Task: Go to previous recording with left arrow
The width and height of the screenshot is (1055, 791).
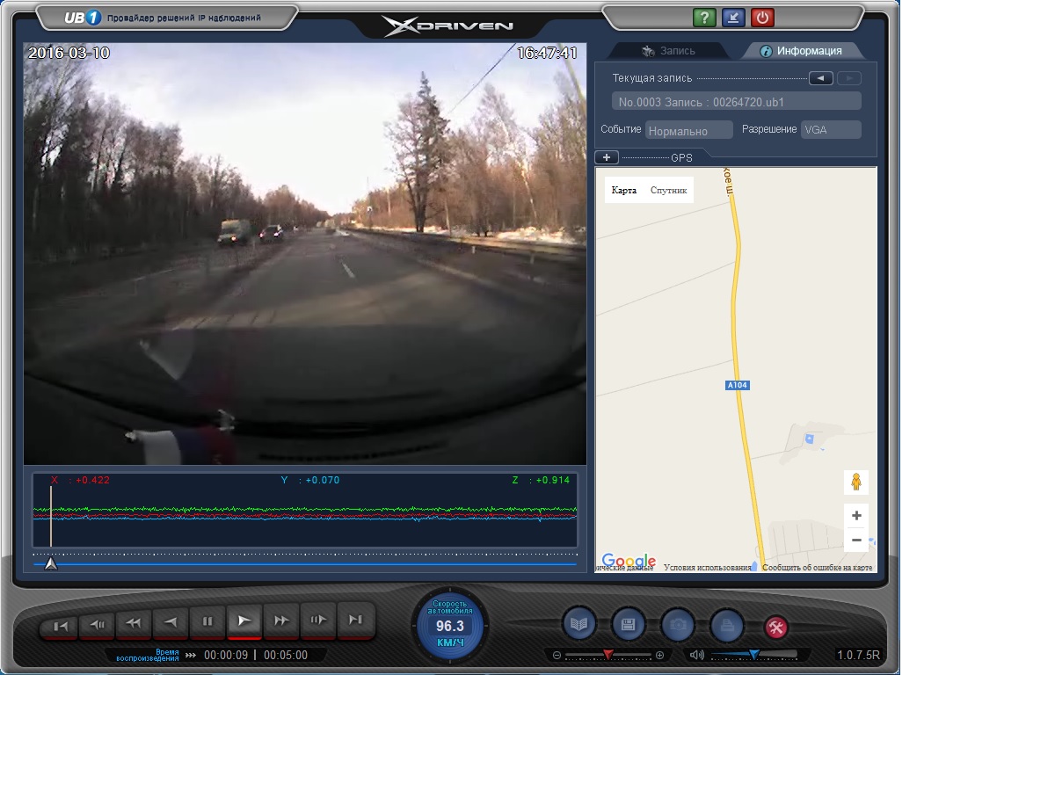Action: click(x=820, y=78)
